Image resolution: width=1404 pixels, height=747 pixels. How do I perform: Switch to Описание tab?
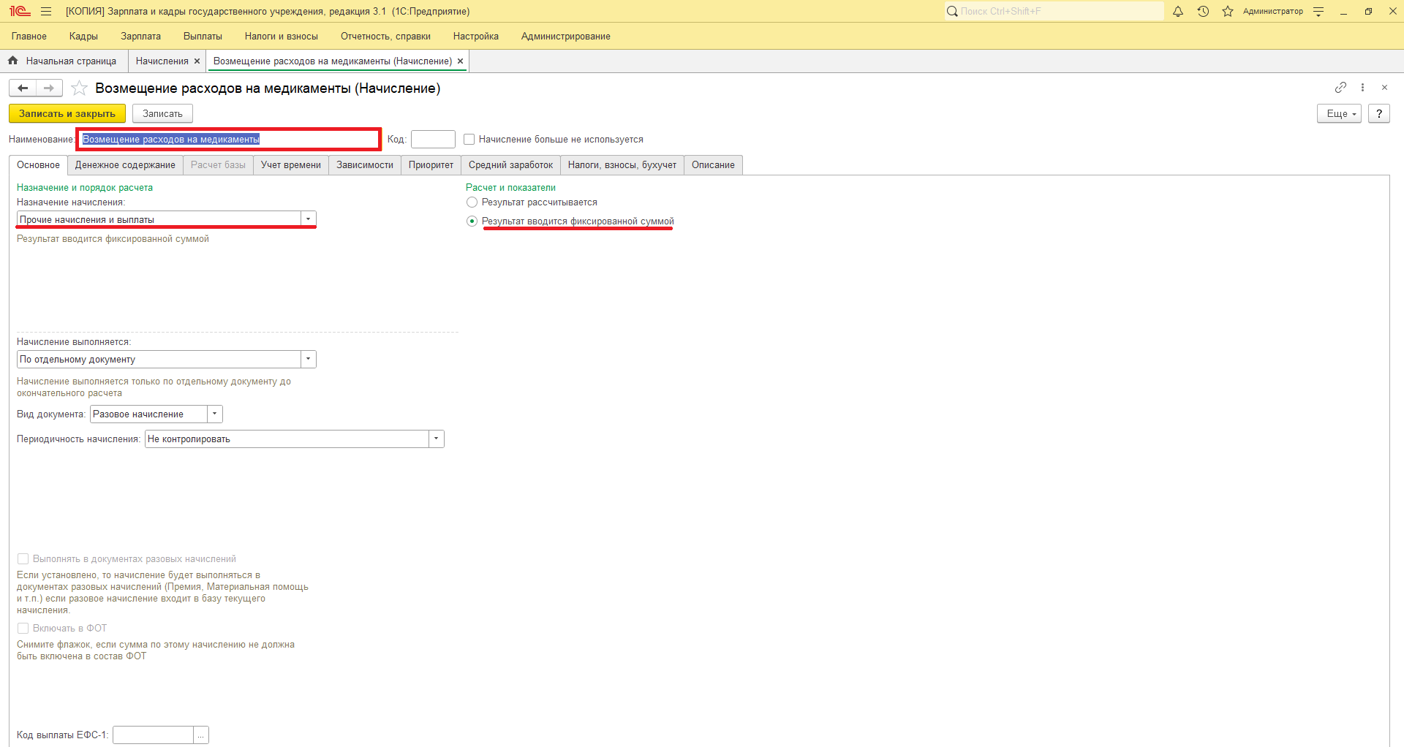tap(713, 165)
